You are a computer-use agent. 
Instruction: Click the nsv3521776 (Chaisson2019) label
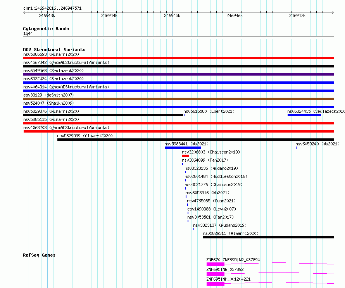(x=214, y=185)
